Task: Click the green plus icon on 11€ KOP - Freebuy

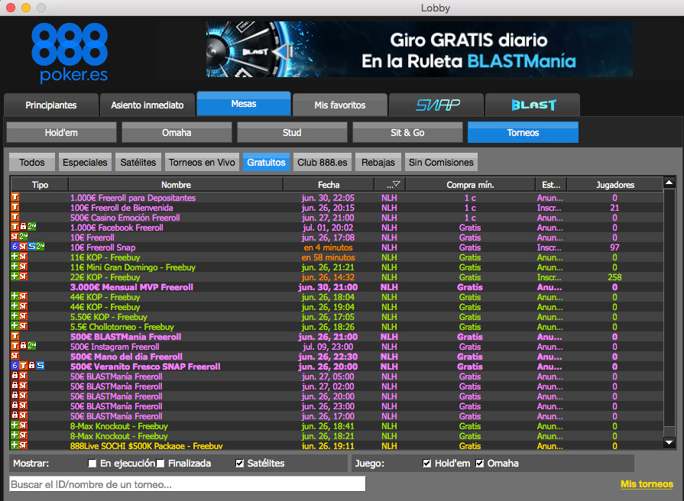Action: pyautogui.click(x=15, y=257)
